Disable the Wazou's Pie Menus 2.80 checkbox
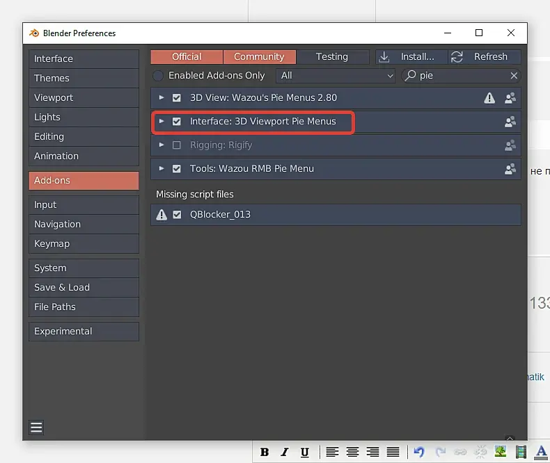Screen dimensions: 550x463 176,98
